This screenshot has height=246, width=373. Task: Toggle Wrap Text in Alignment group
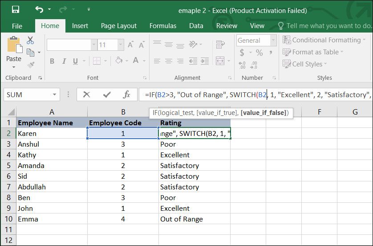[220, 45]
